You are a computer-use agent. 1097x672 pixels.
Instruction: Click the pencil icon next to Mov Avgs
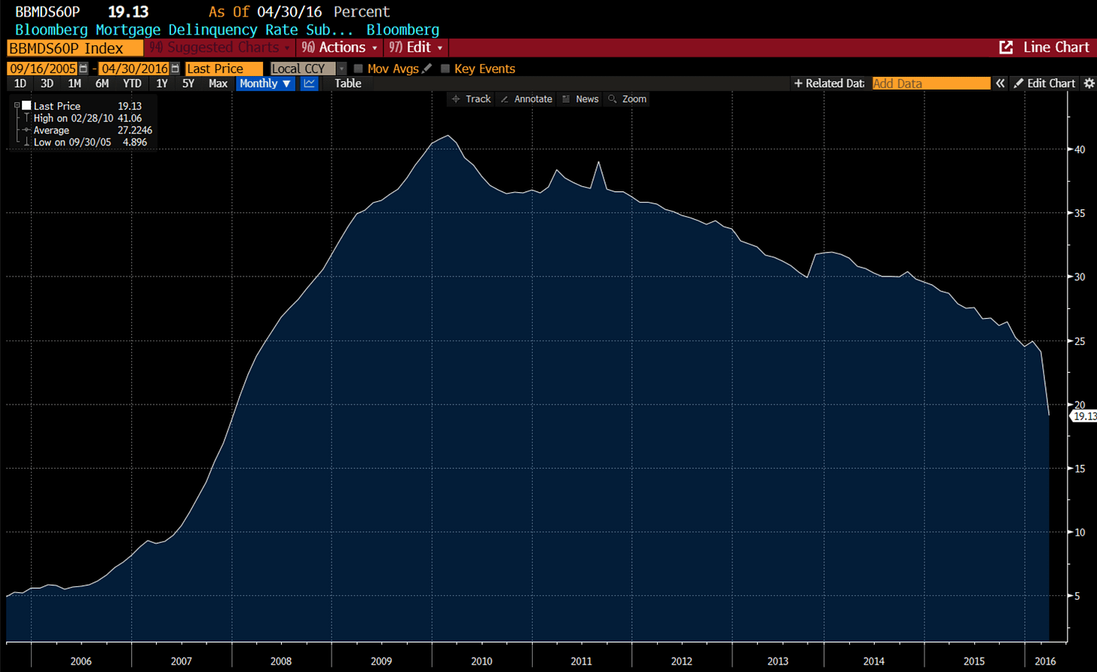point(427,69)
